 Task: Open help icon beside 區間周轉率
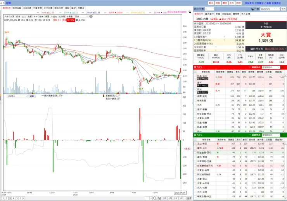[x=216, y=50]
